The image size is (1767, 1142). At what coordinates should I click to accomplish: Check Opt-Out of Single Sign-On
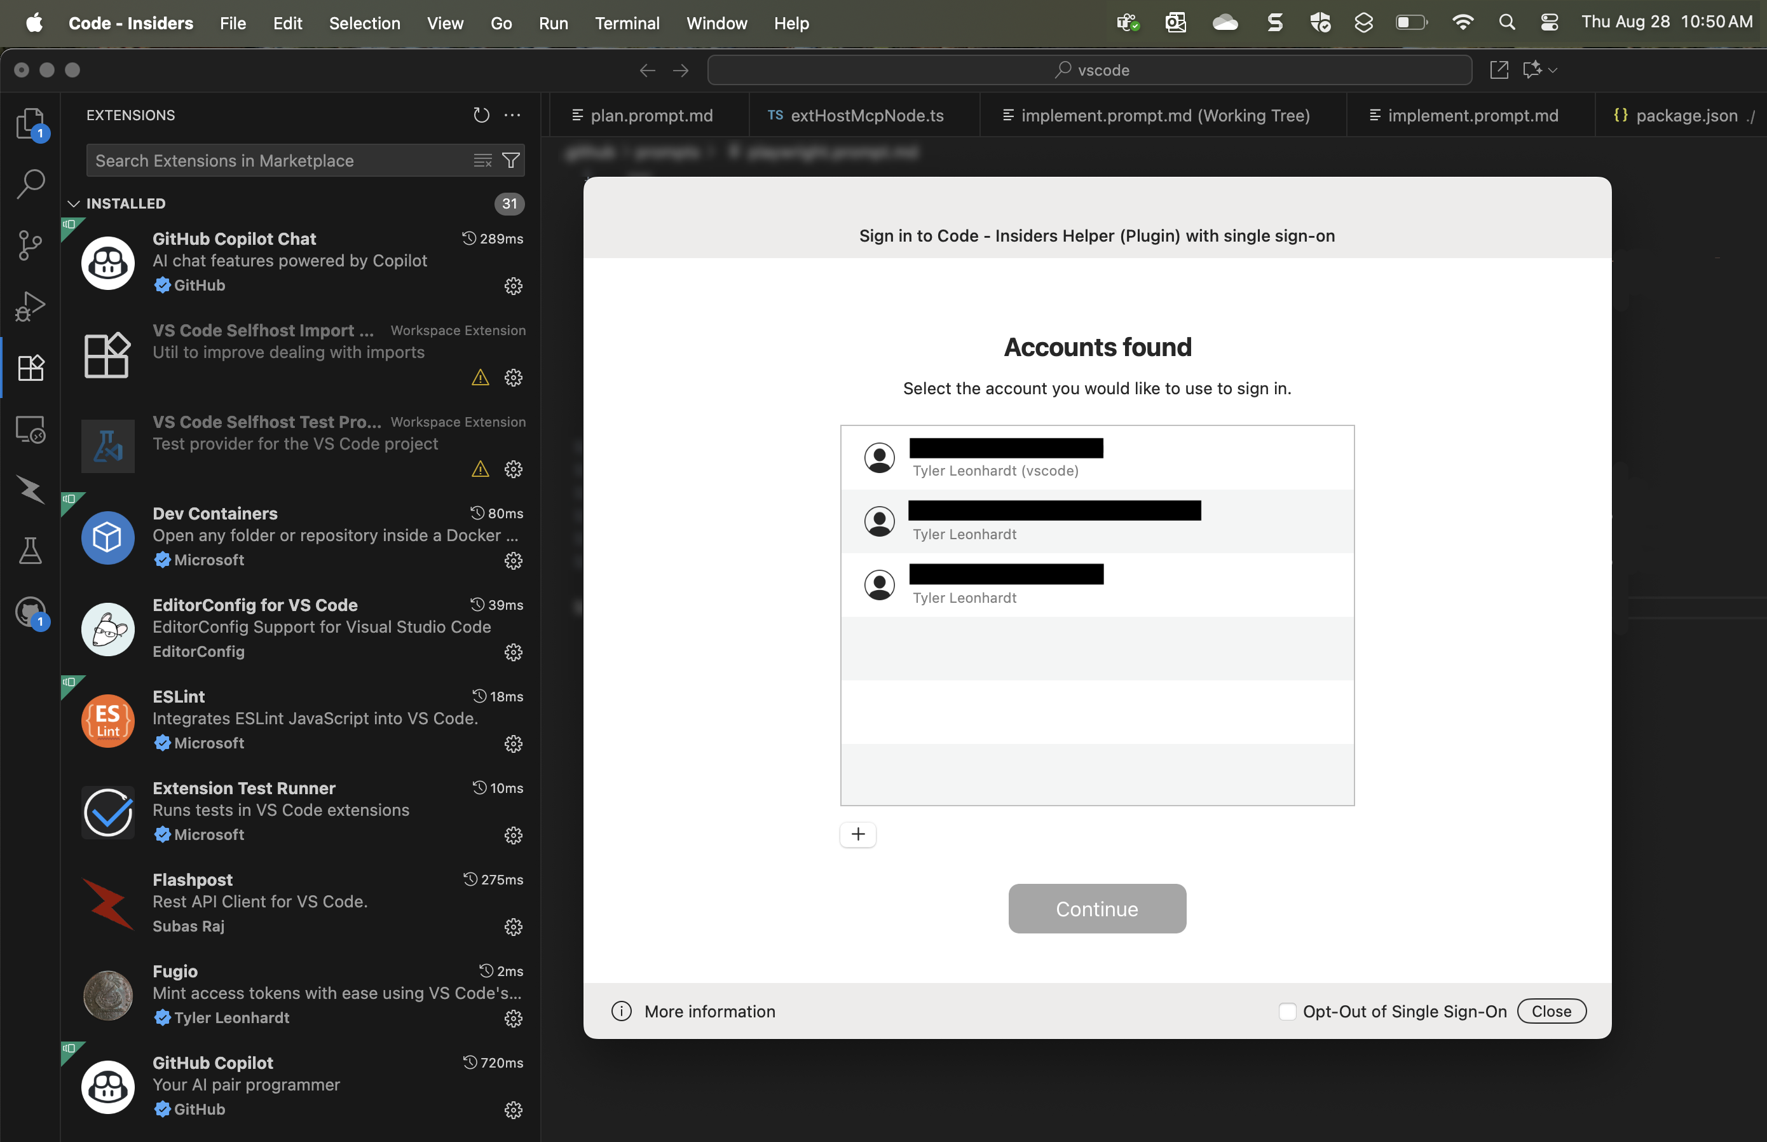coord(1286,1011)
